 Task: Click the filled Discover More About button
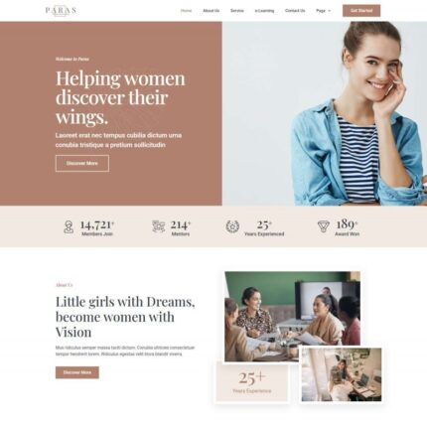click(77, 372)
